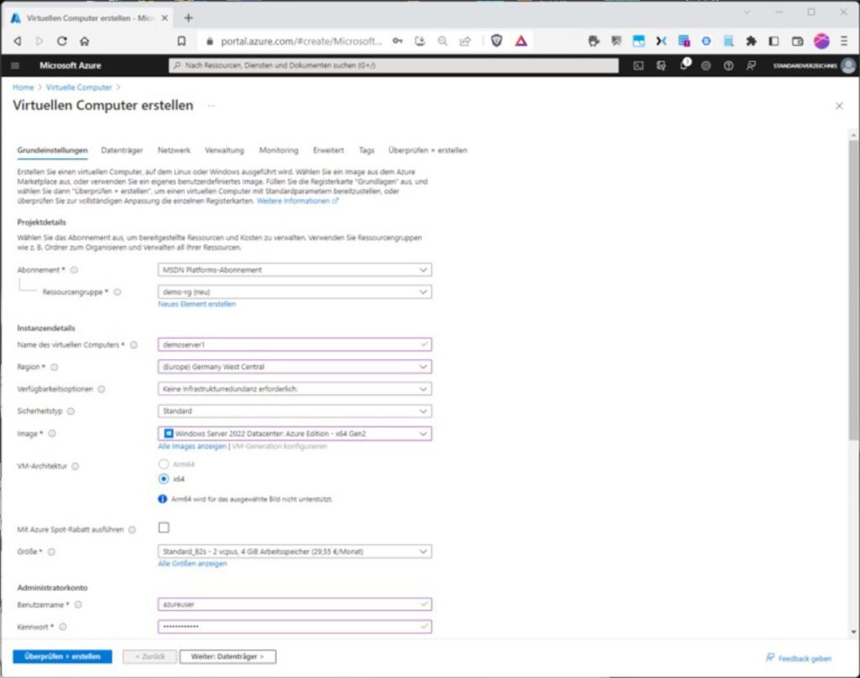Viewport: 860px width, 678px height.
Task: Click the Azure resource search box
Action: 394,65
